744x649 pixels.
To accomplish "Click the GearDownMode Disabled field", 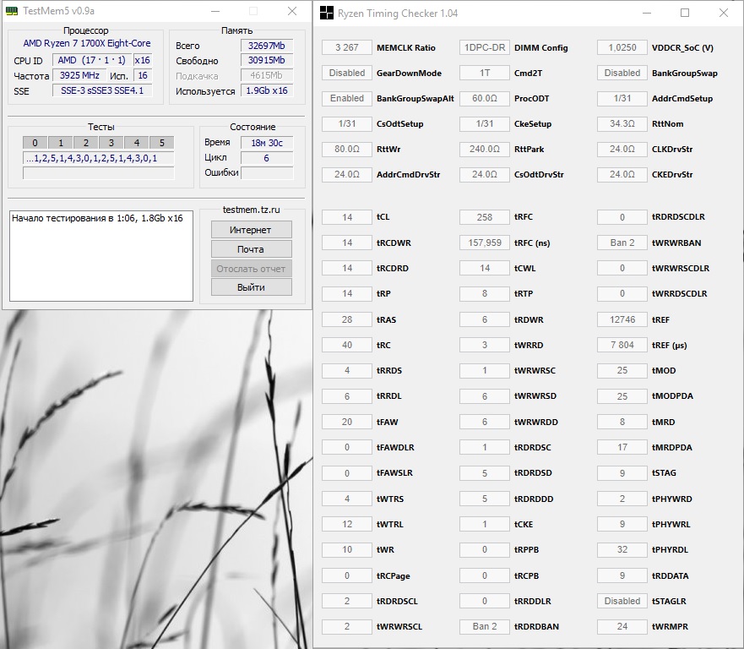I will pos(347,74).
